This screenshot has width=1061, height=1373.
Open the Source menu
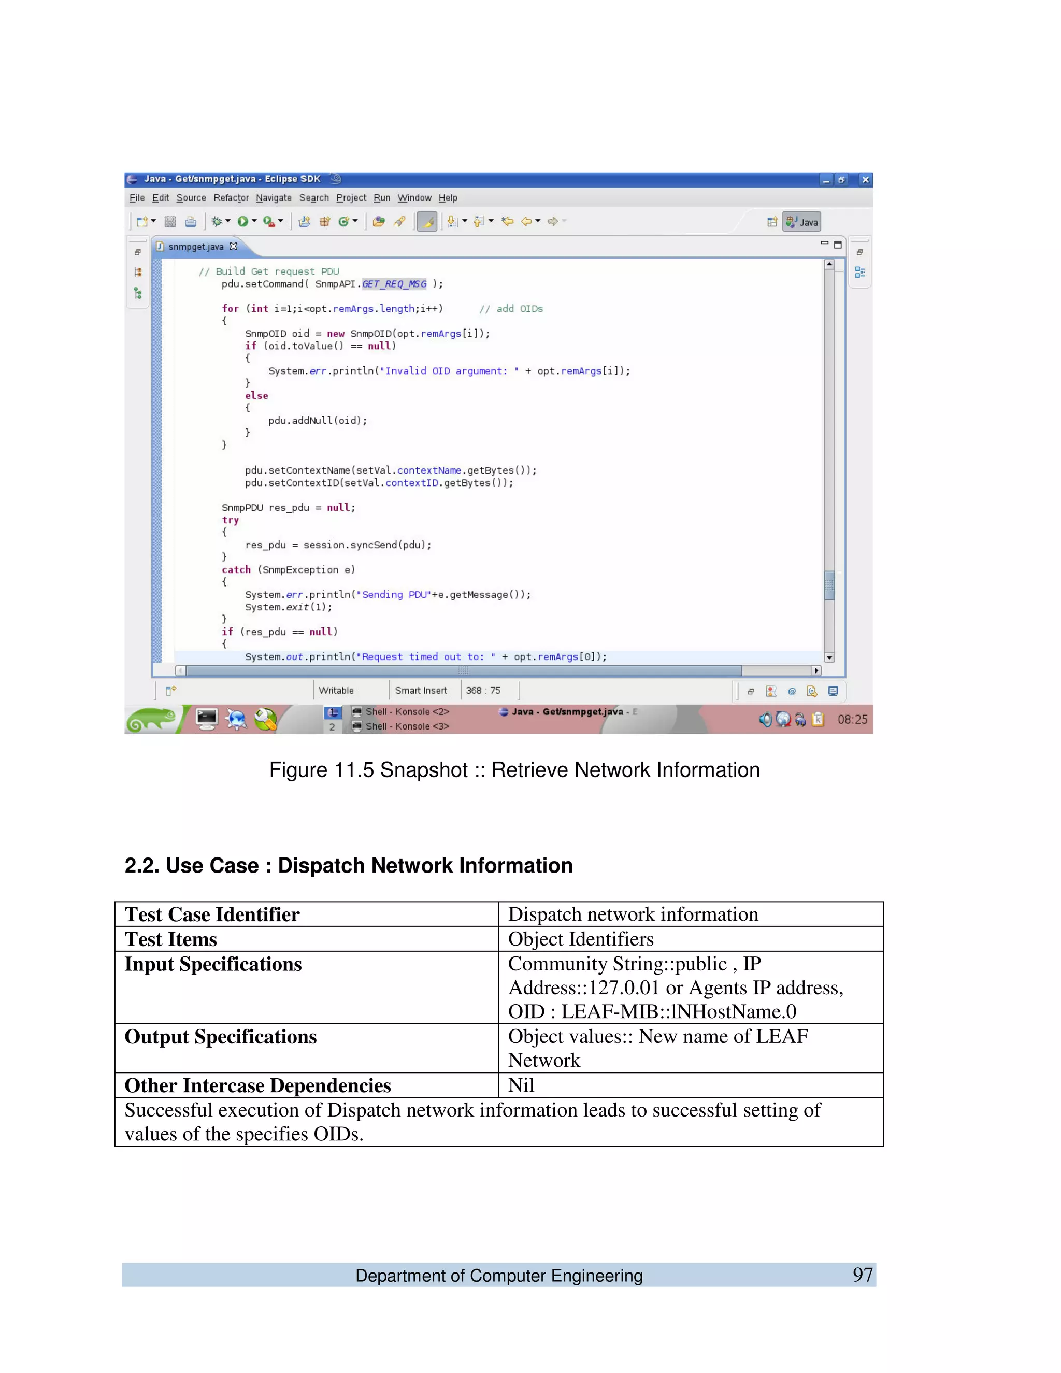point(191,198)
